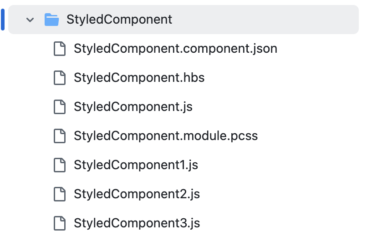Image resolution: width=367 pixels, height=241 pixels.
Task: Open the StyledComponent2.js file name
Action: [137, 194]
